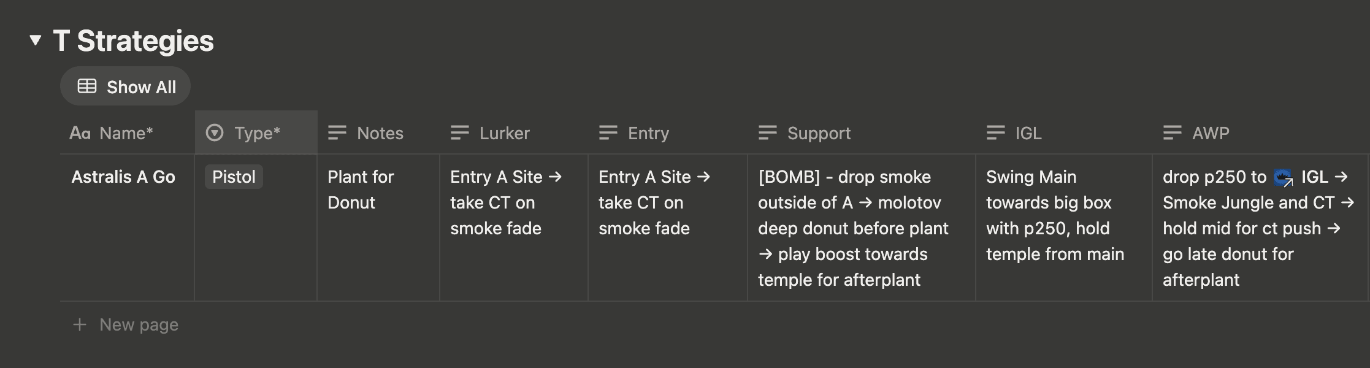Open the Show All view tab
The image size is (1370, 368).
[125, 86]
